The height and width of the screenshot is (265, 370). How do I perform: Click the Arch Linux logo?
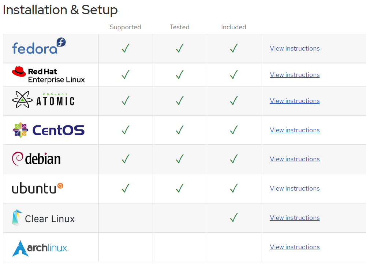tap(40, 248)
